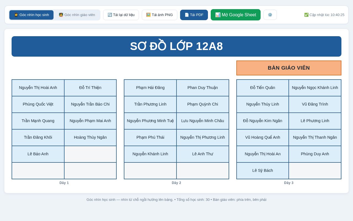Select seat Đỗ Tiến Quân
Viewport: 353px width, 221px height.
tap(263, 88)
